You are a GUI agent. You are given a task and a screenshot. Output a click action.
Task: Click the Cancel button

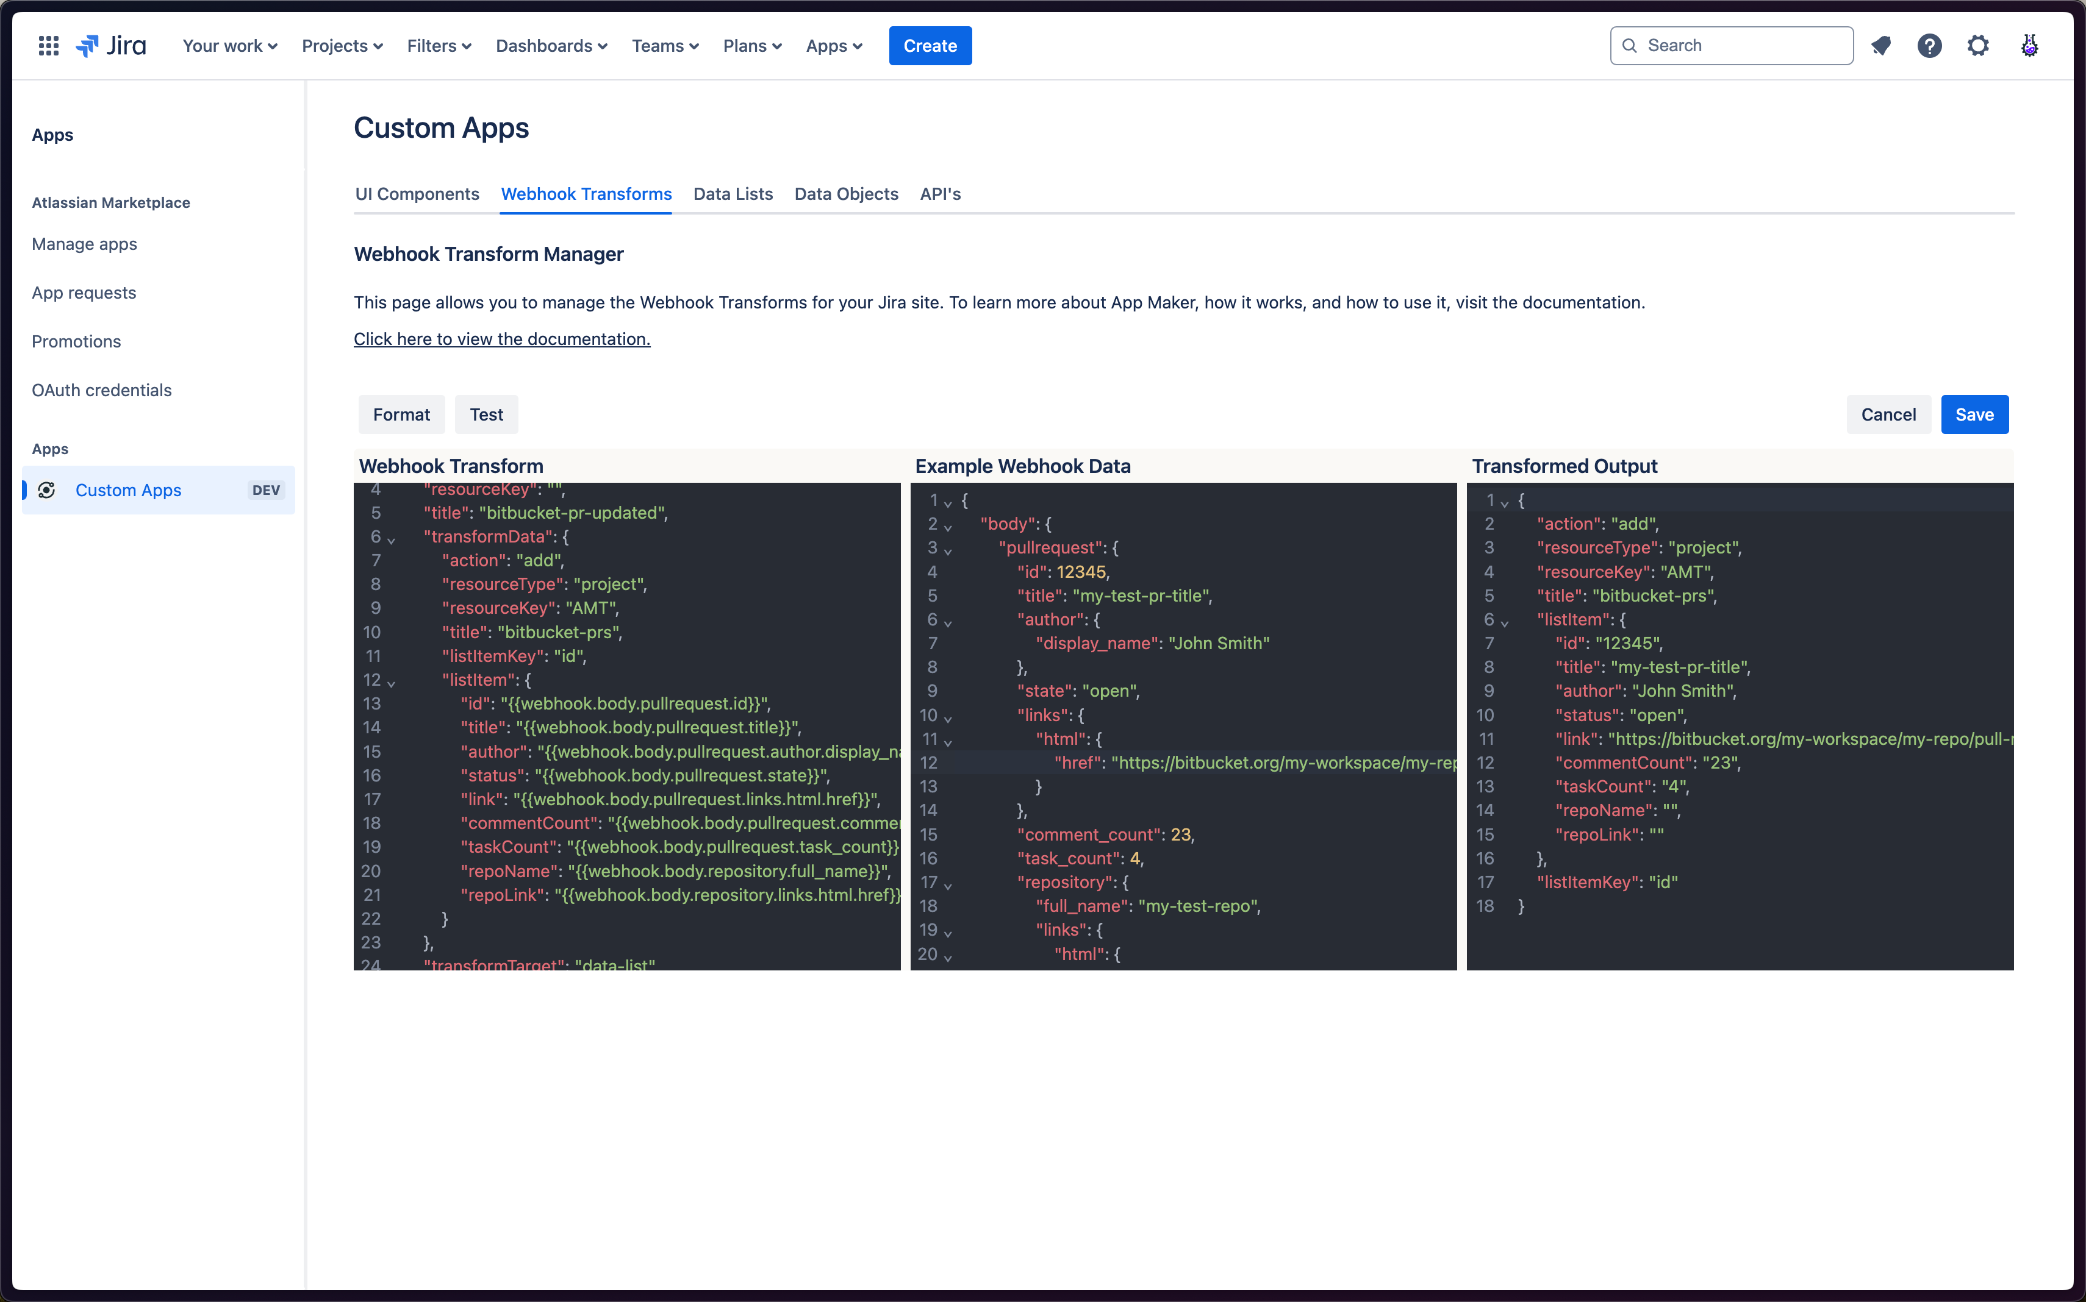tap(1888, 414)
